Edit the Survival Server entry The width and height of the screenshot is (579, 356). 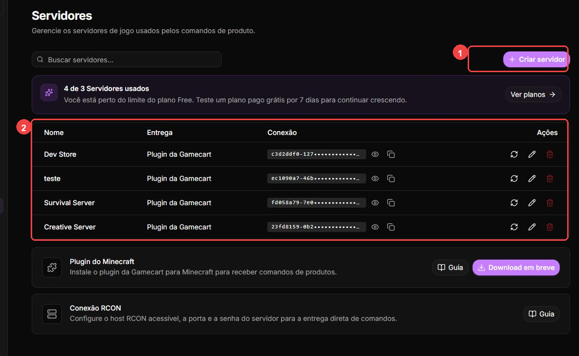click(531, 203)
